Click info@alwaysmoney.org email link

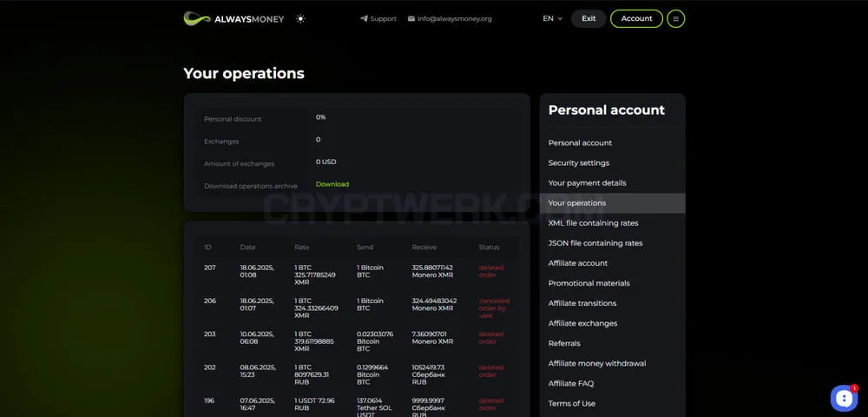coord(455,19)
